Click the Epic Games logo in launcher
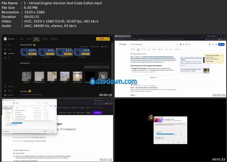This screenshot has height=162, width=227. (x=5, y=39)
